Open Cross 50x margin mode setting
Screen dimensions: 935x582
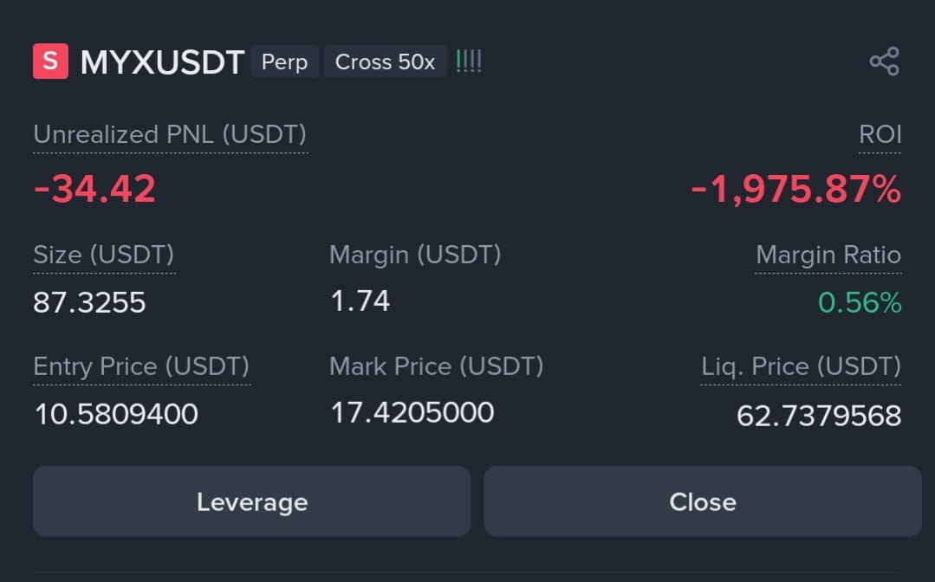(385, 61)
